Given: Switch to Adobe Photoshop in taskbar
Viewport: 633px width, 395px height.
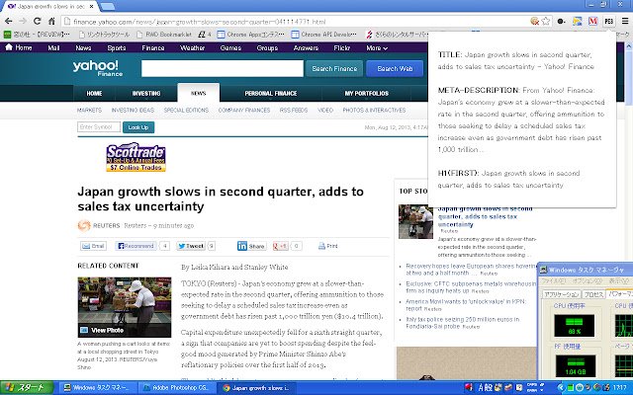Looking at the screenshot, I should [176, 388].
